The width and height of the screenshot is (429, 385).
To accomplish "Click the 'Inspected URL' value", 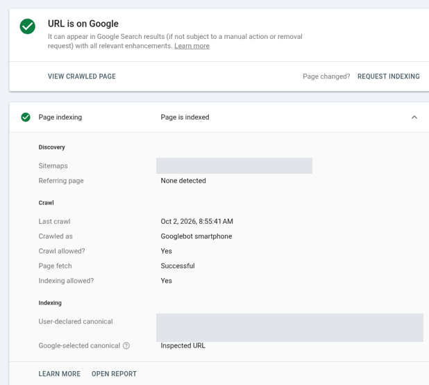I will [183, 345].
